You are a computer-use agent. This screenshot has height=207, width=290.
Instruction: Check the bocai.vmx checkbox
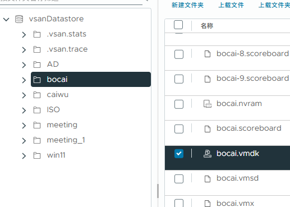tap(179, 203)
